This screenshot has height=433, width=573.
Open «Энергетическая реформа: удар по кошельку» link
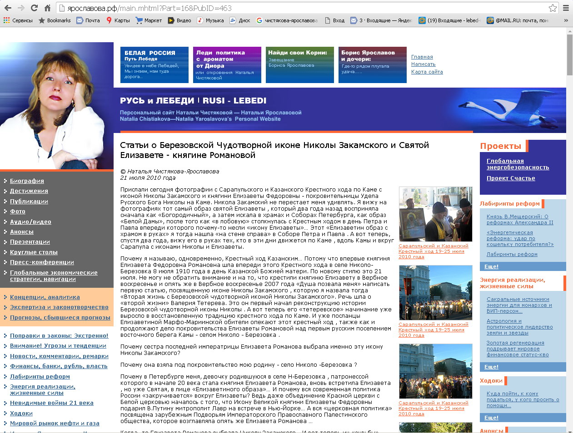(x=520, y=238)
